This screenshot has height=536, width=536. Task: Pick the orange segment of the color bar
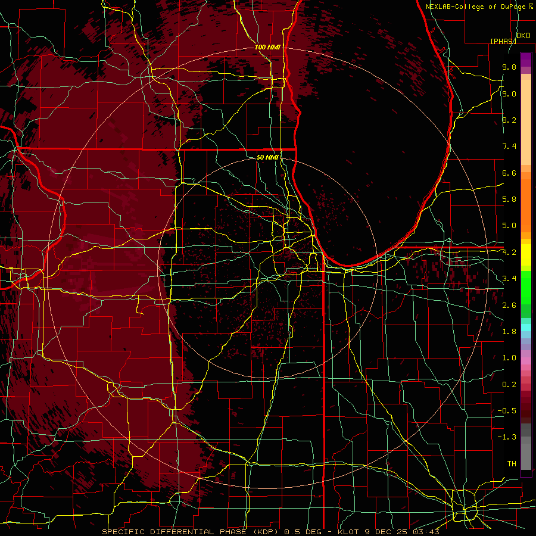(526, 205)
